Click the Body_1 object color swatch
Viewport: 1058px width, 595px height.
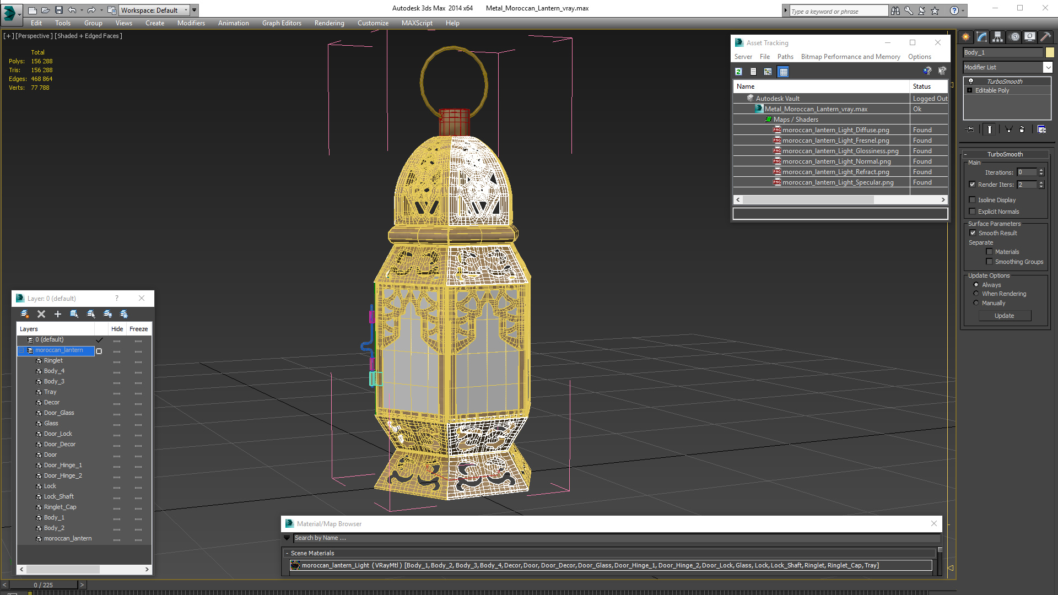1050,52
